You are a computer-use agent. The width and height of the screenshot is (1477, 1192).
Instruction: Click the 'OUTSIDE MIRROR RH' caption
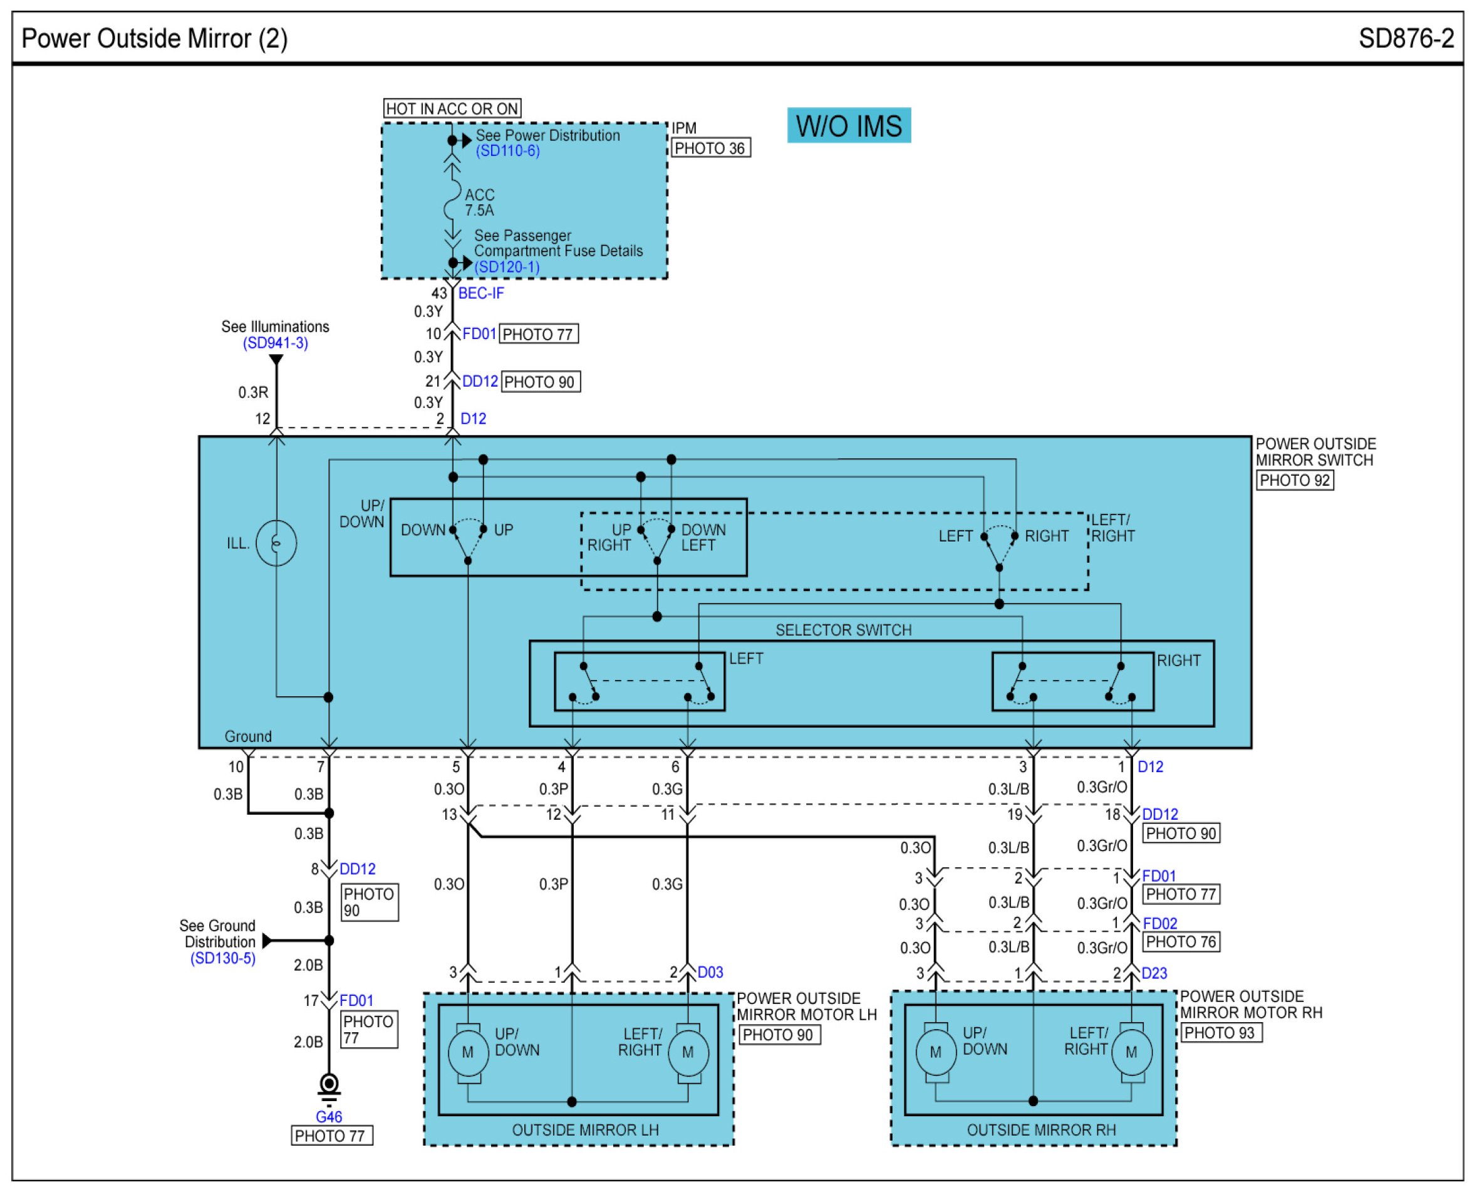[1041, 1130]
